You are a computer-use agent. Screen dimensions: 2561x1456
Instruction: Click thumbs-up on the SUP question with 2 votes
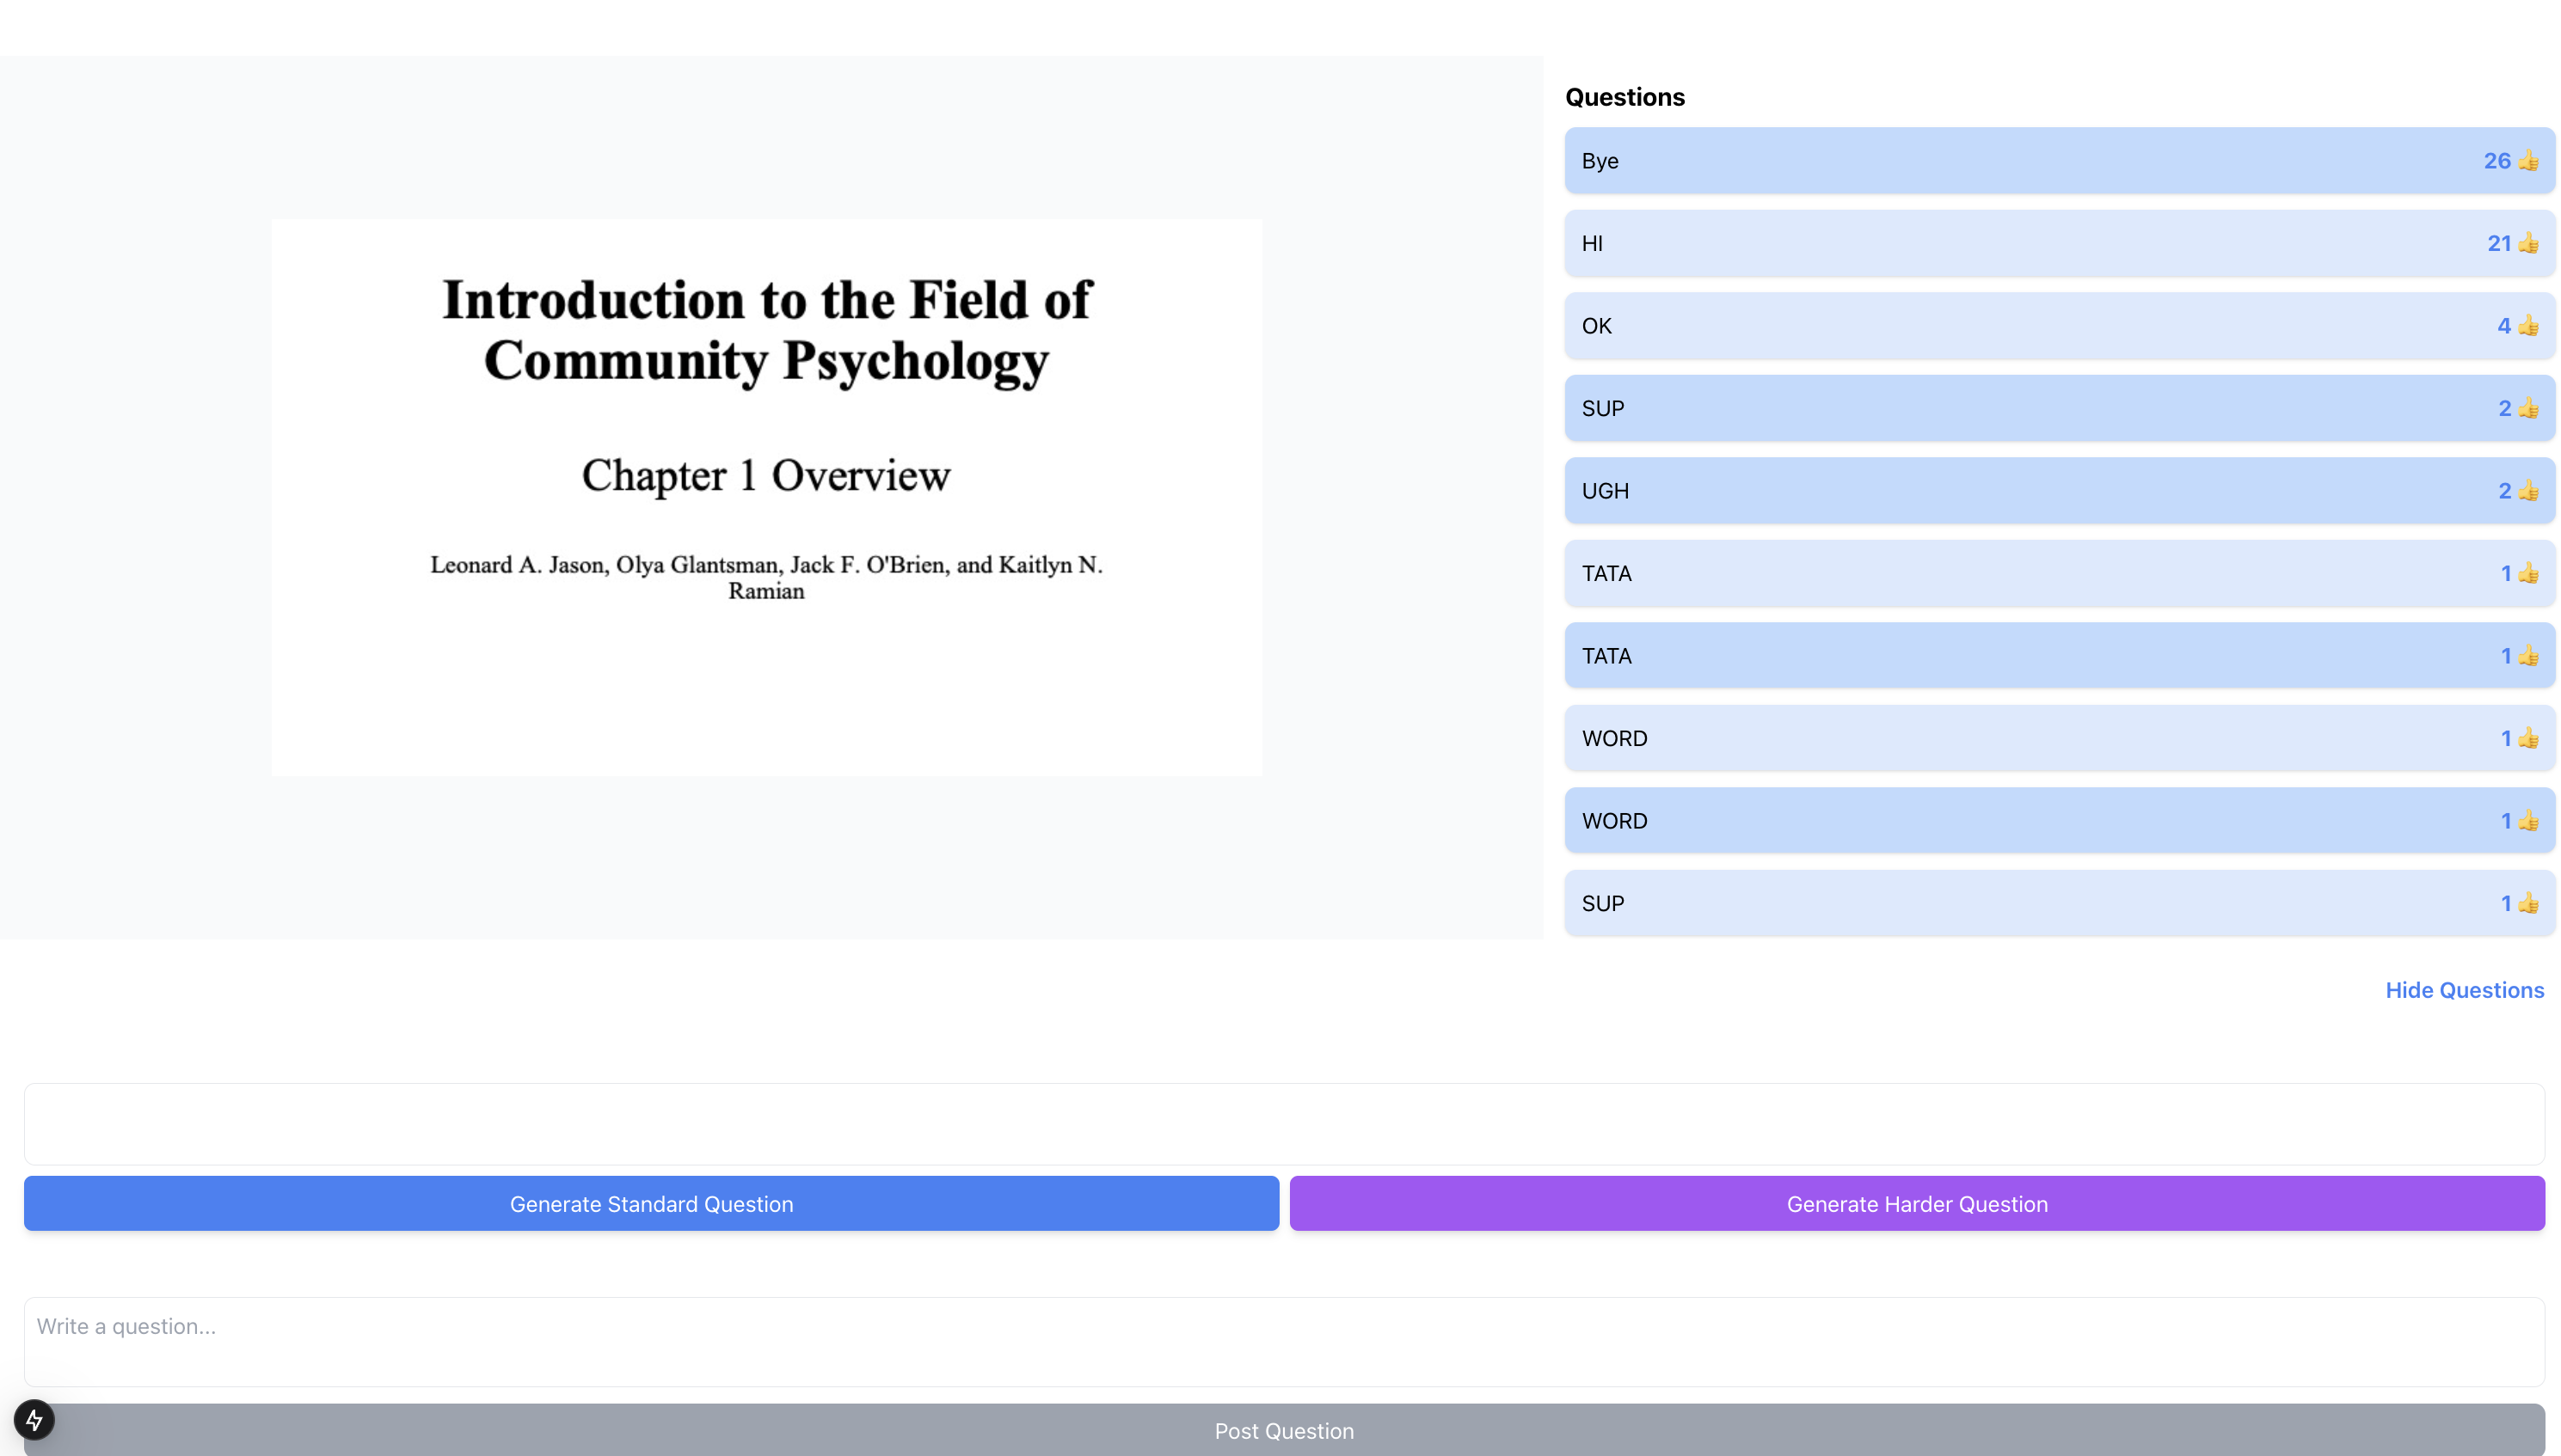[x=2528, y=408]
